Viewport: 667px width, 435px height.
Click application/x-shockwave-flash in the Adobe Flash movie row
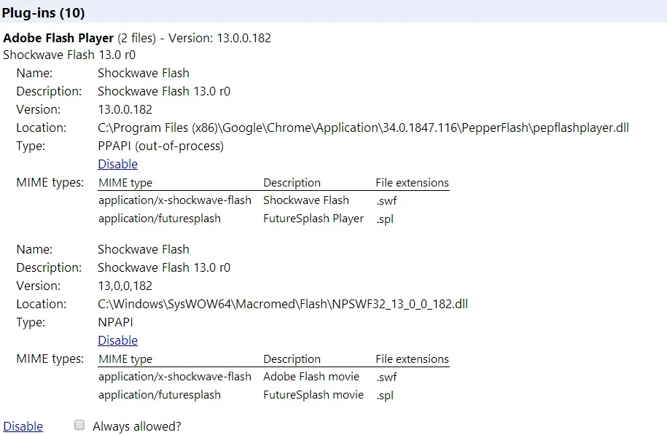click(175, 377)
